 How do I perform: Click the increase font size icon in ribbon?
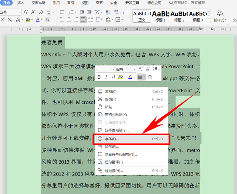26,12
